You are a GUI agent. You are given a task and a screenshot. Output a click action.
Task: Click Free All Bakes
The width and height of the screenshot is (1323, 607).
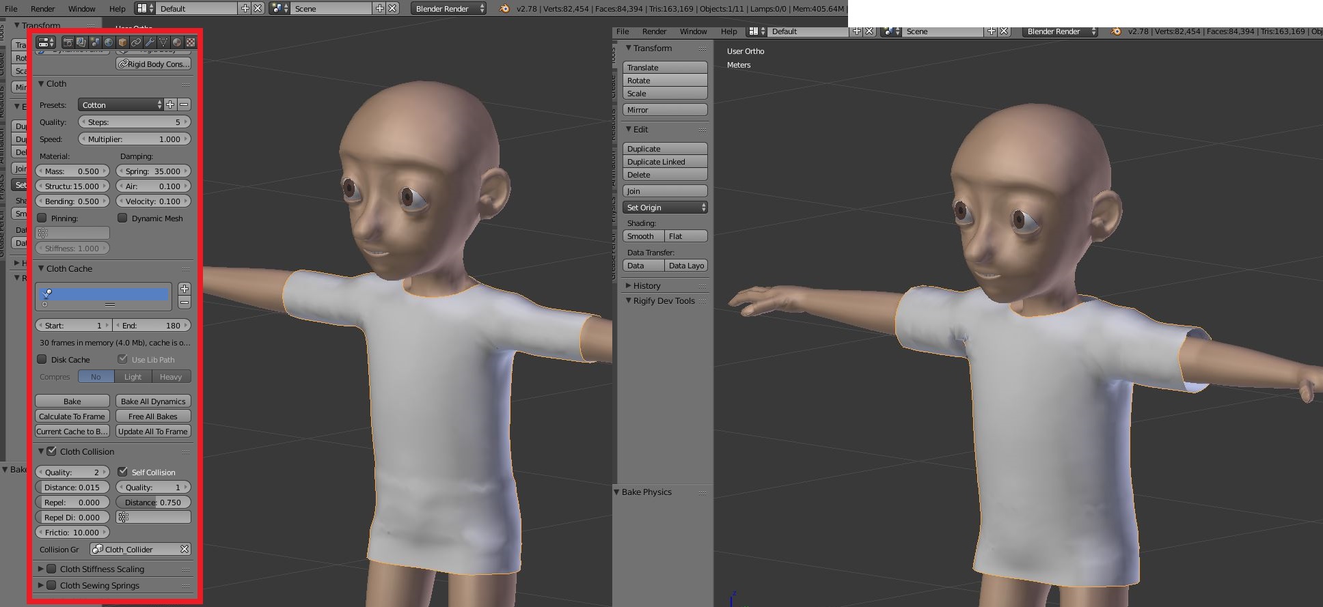click(x=153, y=416)
